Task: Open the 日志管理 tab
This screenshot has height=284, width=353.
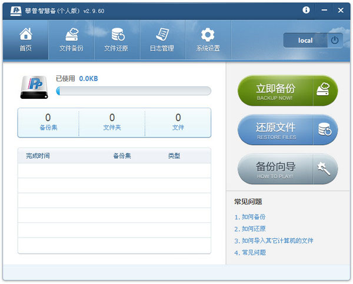Action: 162,40
